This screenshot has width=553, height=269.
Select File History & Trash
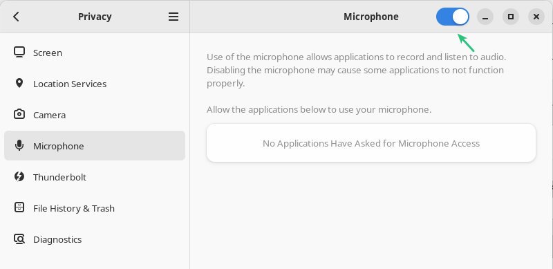coord(74,208)
